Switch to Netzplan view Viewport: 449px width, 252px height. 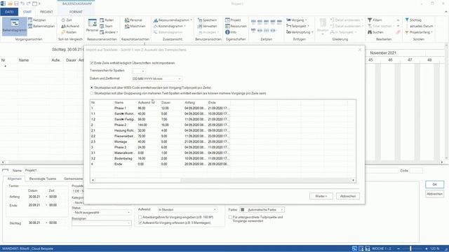[x=37, y=20]
